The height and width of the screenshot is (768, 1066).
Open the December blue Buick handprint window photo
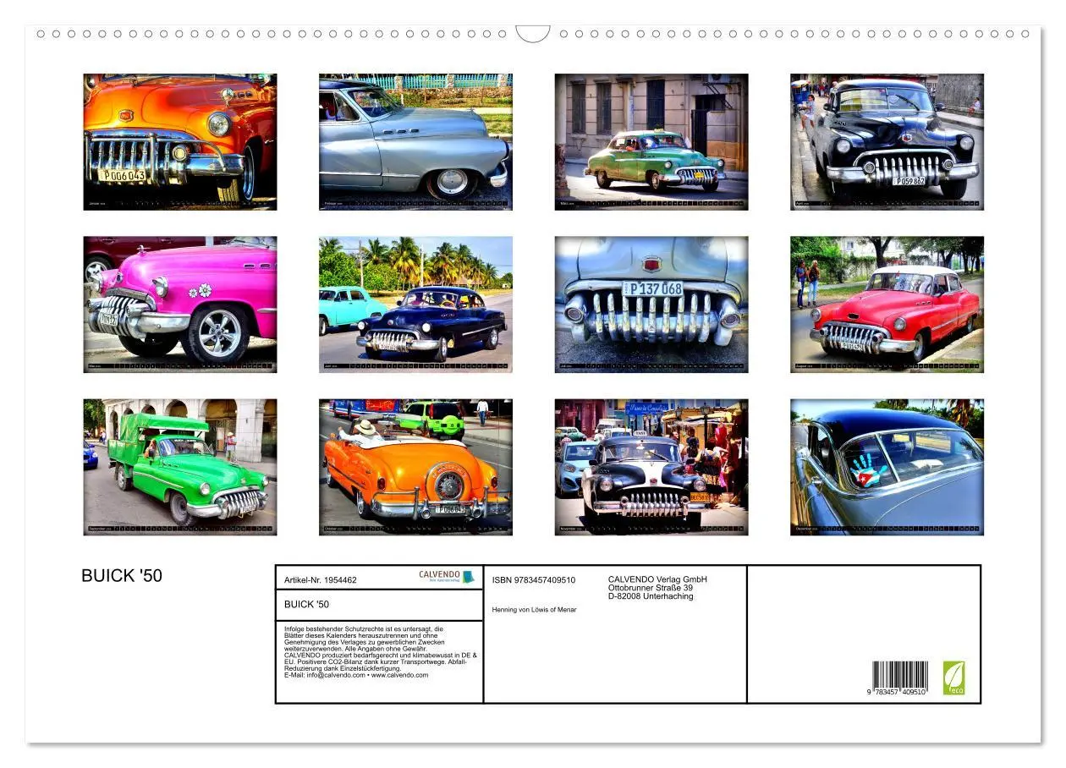(x=887, y=467)
